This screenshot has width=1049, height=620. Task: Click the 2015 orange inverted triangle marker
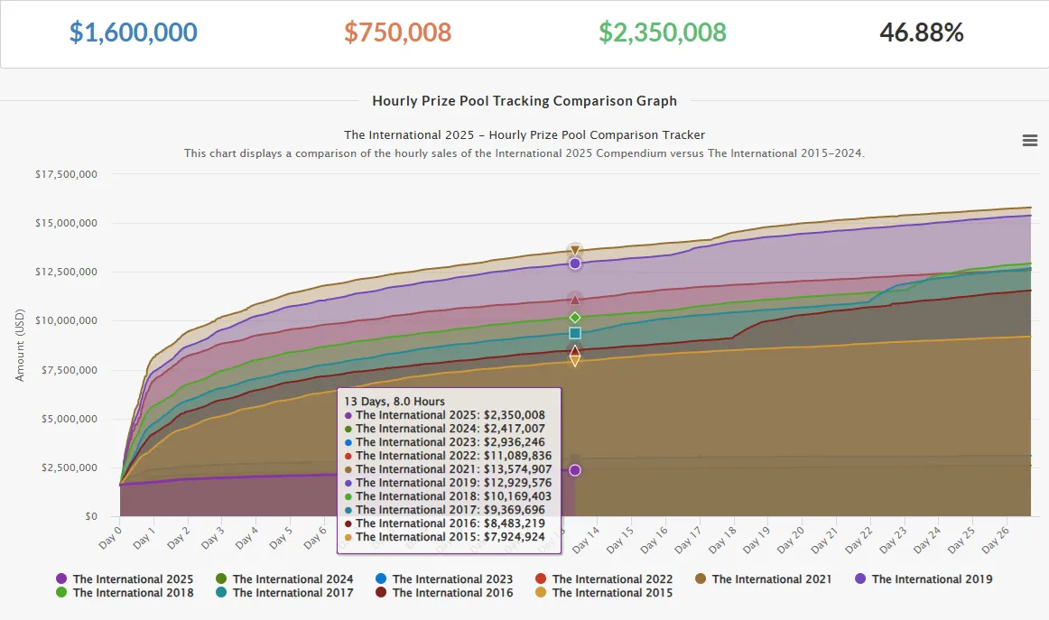point(575,361)
